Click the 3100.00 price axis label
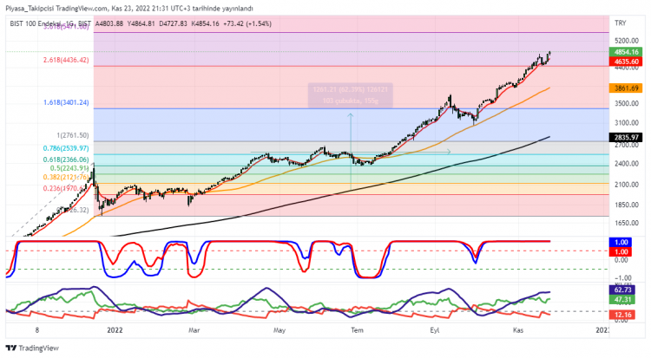The height and width of the screenshot is (358, 651). point(627,123)
